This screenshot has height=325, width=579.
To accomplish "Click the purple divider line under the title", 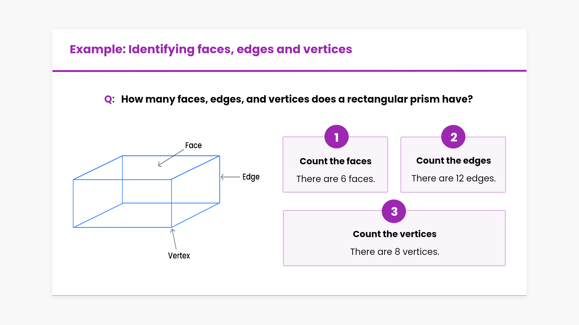I will (x=289, y=71).
